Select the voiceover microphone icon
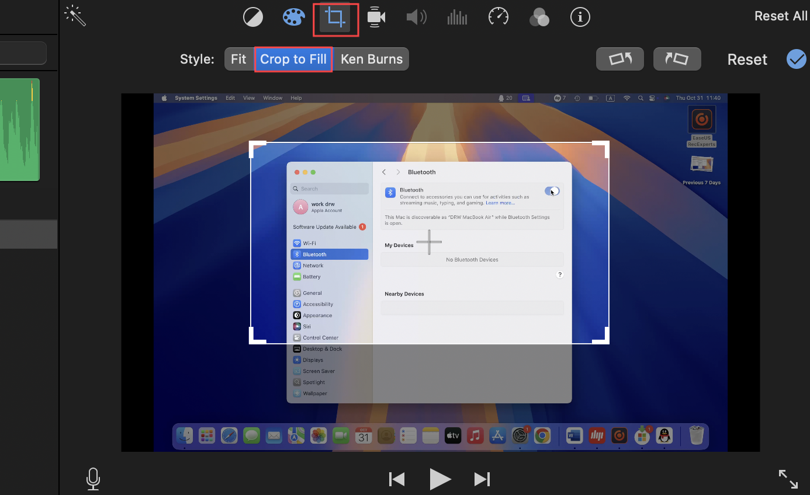The image size is (810, 495). tap(93, 479)
